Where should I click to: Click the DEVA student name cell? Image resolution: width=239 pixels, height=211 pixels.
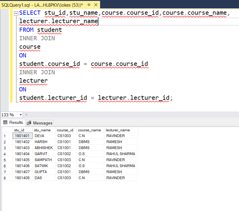tap(44, 136)
